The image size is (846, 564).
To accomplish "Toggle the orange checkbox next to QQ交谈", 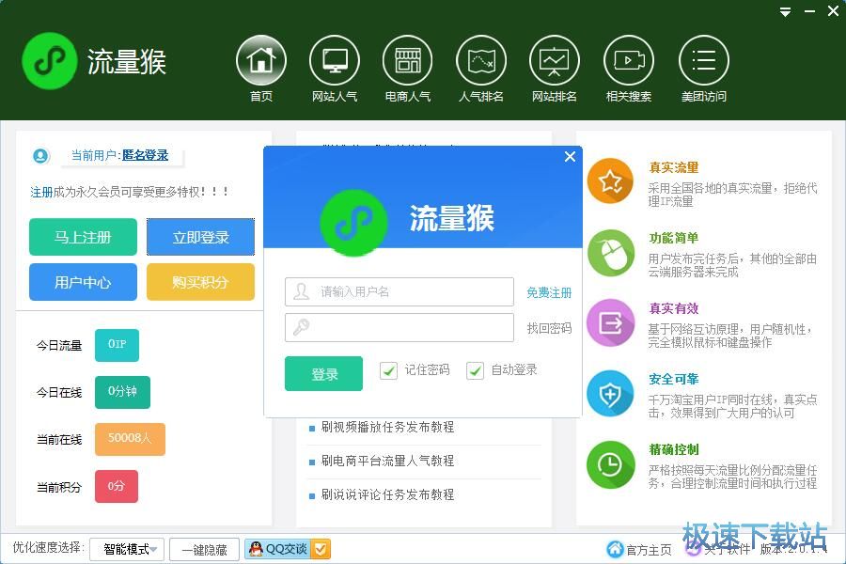I will pyautogui.click(x=321, y=549).
